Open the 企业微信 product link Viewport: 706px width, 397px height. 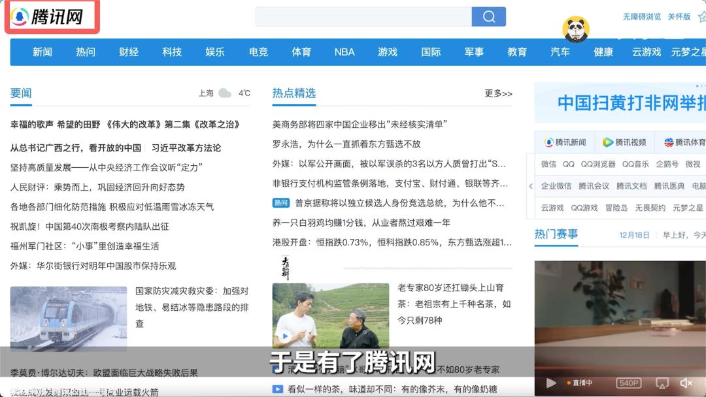tap(556, 186)
